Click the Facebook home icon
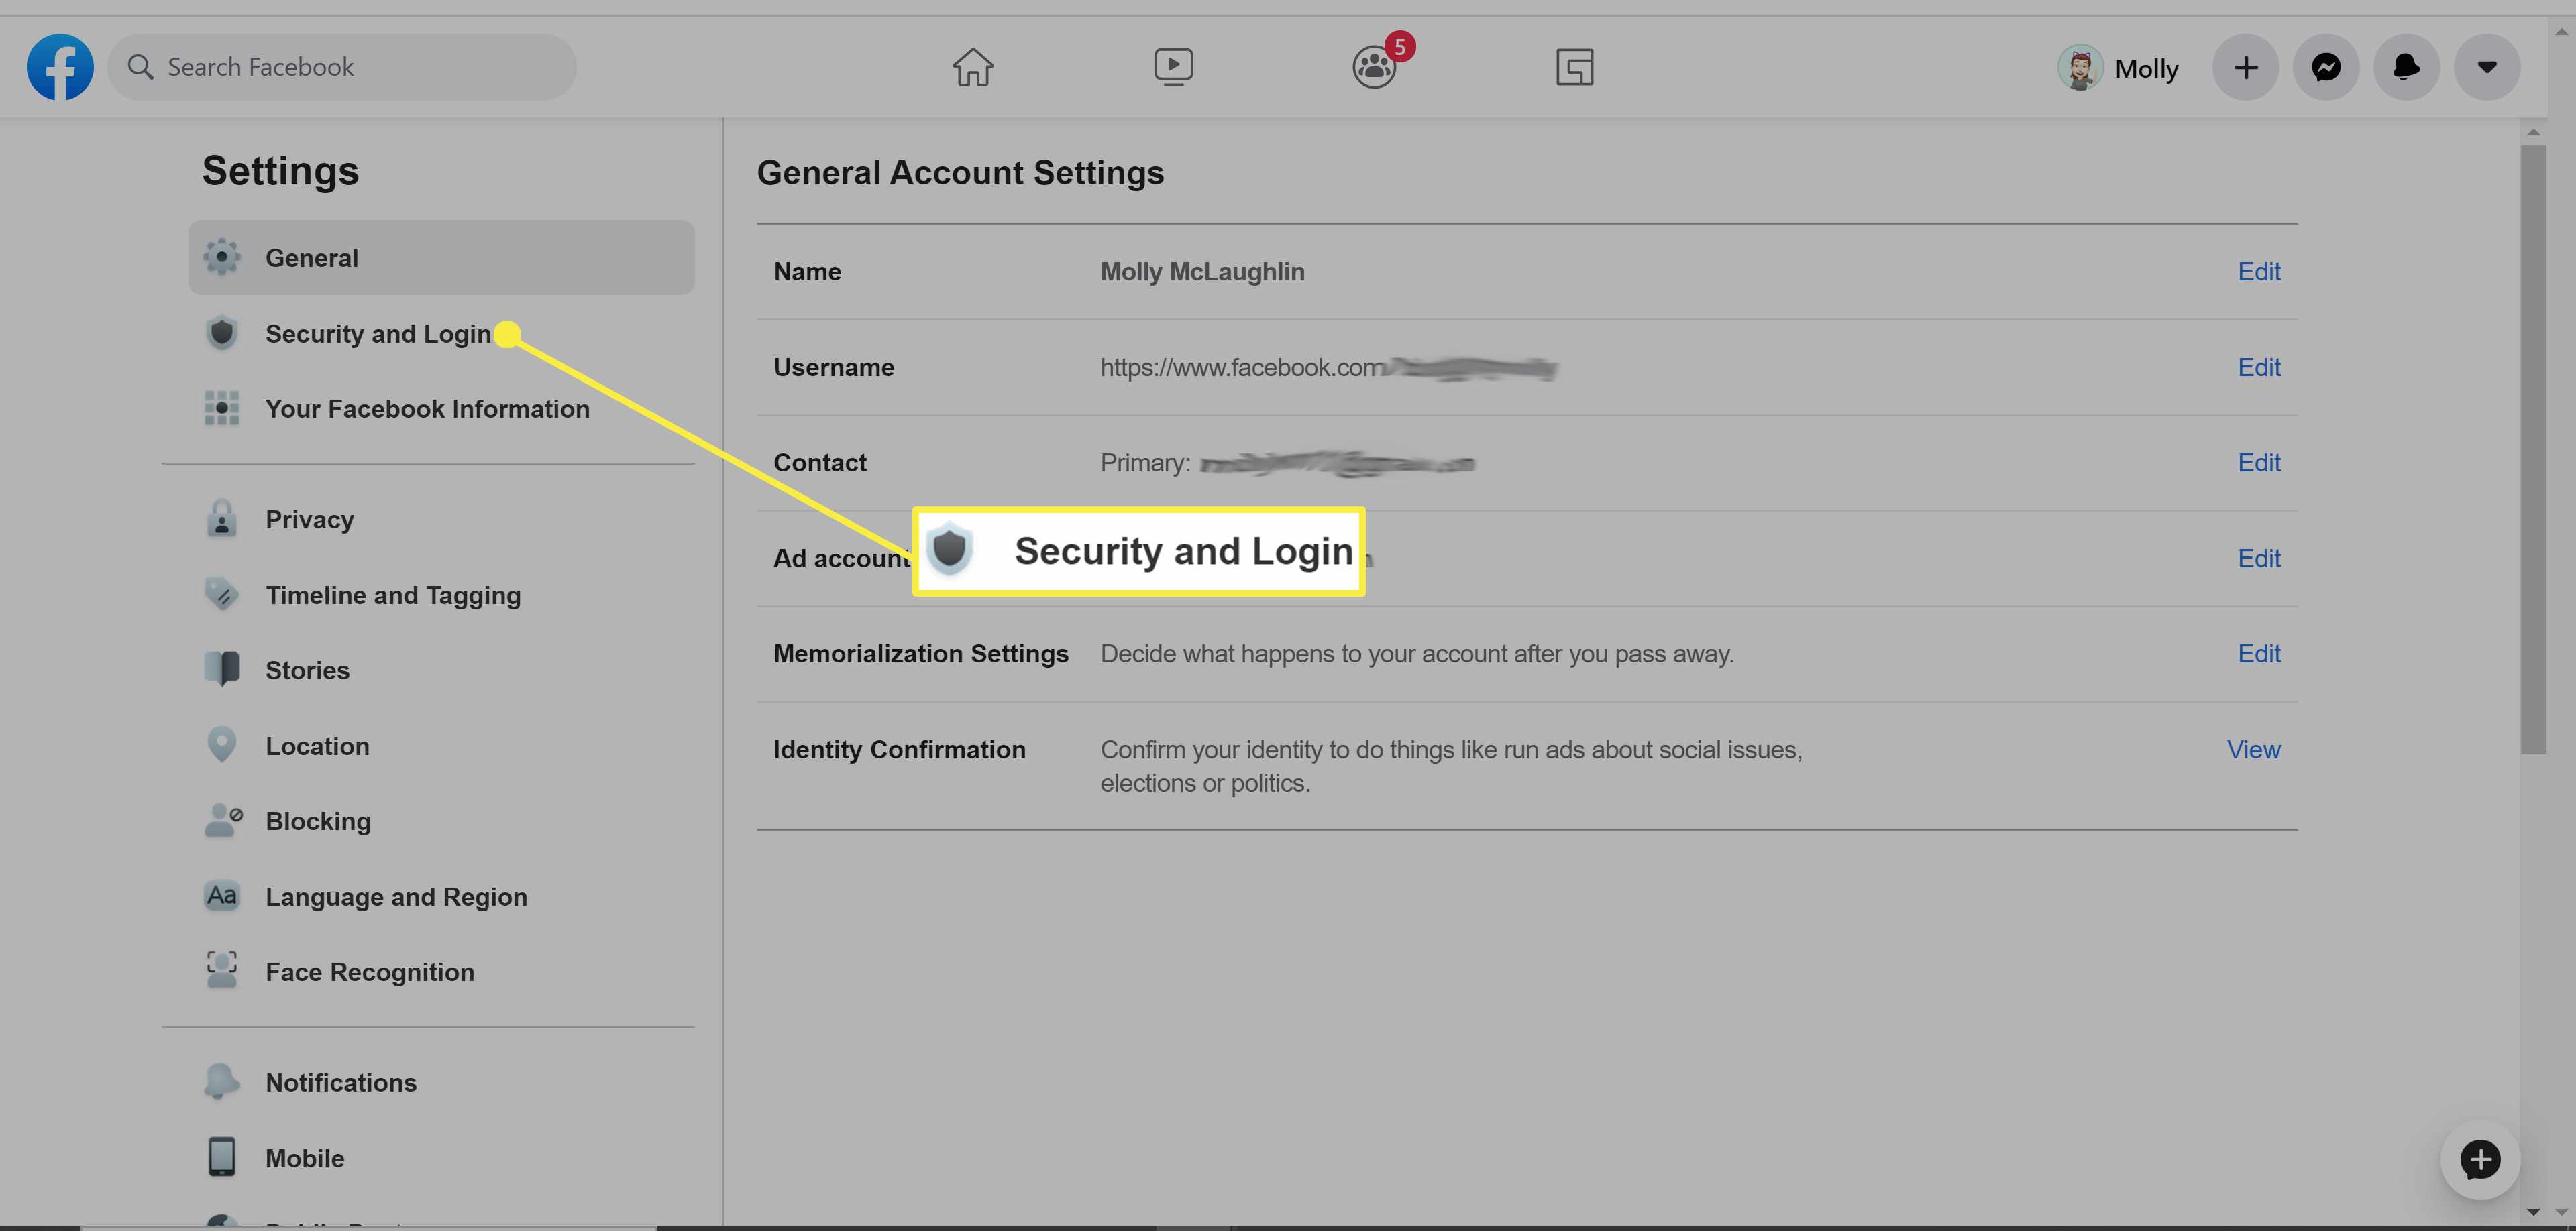 (971, 66)
